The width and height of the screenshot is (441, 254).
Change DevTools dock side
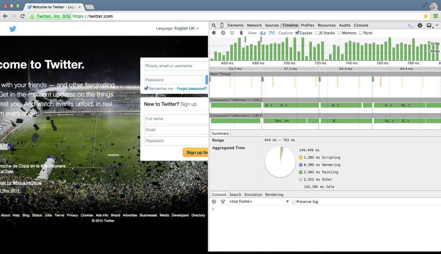430,25
